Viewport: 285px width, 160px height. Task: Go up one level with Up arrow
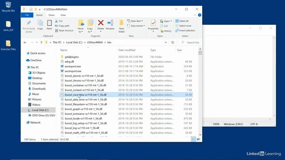coord(41,43)
